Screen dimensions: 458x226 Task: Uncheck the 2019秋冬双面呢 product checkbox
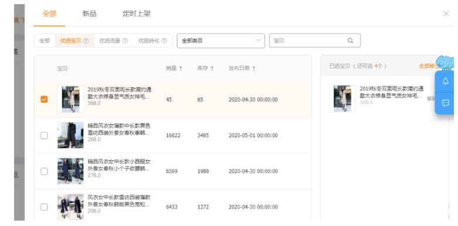44,99
